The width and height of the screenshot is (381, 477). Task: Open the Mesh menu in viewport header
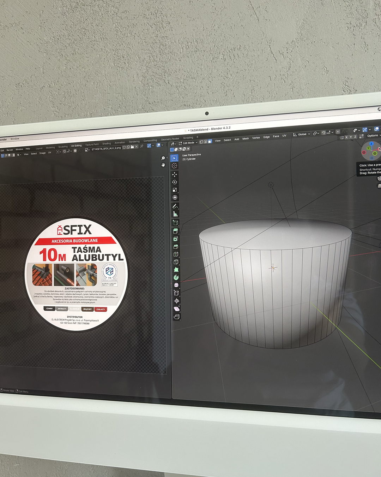pos(246,139)
